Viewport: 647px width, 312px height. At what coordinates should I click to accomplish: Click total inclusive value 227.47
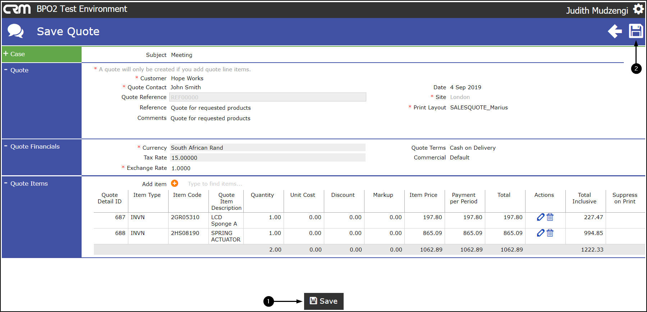pyautogui.click(x=593, y=217)
